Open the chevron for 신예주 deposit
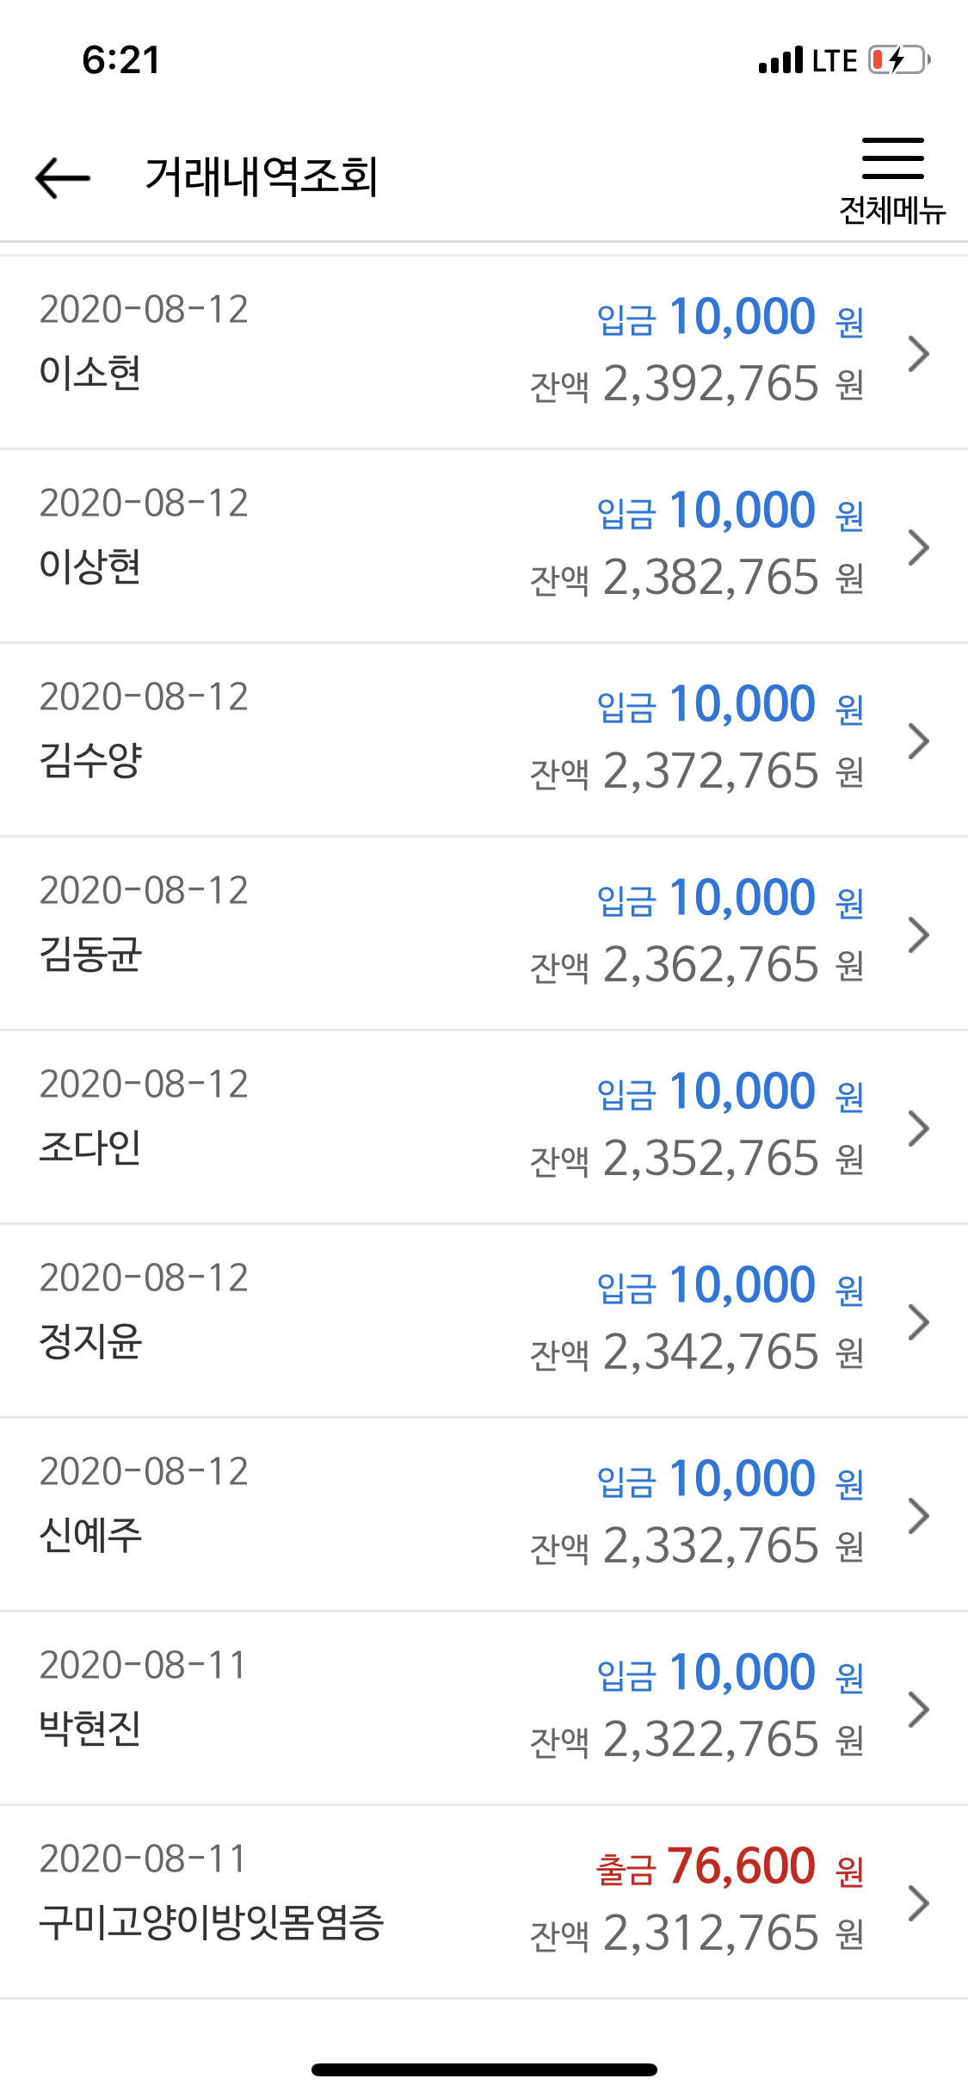Viewport: 968px width, 2097px height. tap(919, 1516)
